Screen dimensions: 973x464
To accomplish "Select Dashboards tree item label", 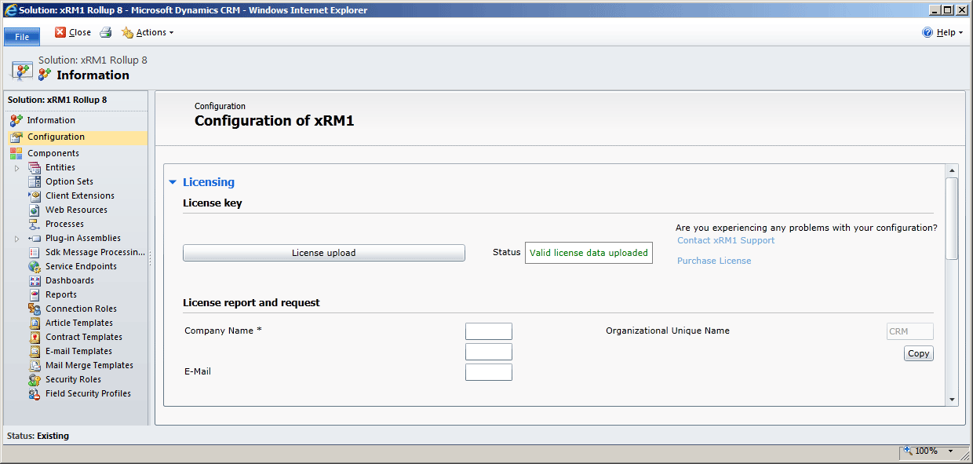I will (x=70, y=280).
